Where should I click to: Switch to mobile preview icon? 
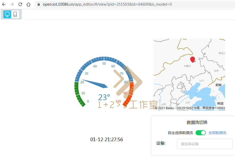[x=15, y=14]
